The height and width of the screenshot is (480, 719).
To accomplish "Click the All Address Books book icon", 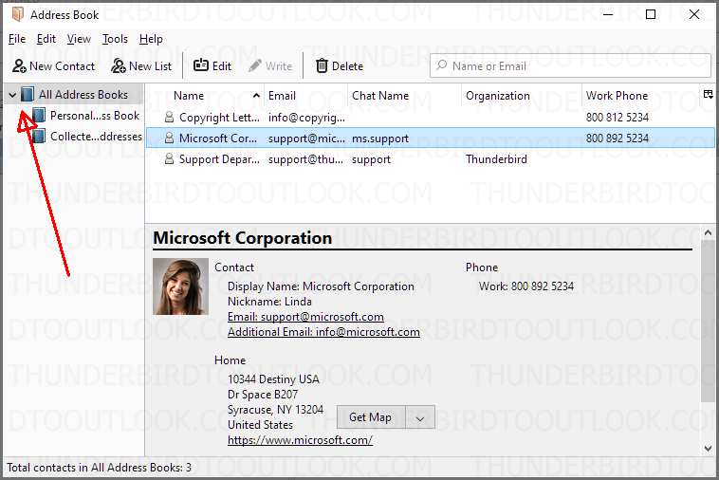I will click(x=28, y=95).
